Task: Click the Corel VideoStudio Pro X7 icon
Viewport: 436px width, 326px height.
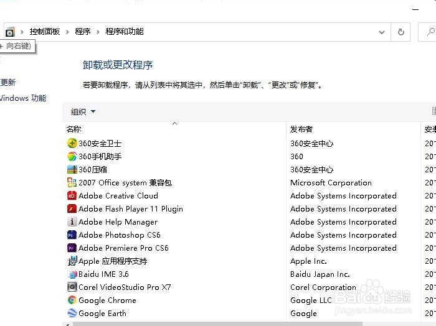Action: 72,287
